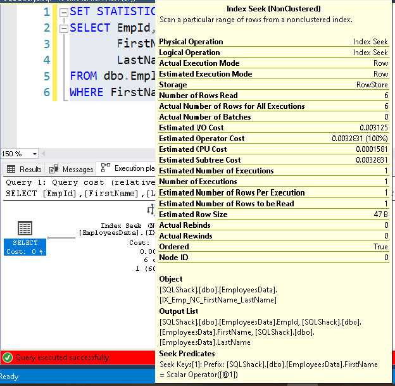
Task: Click line number 1 in the editor
Action: [47, 12]
